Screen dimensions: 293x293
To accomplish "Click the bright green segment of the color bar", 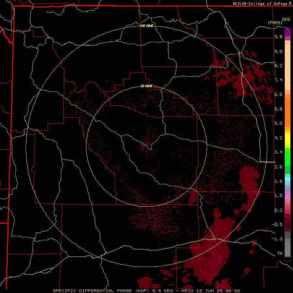I will point(287,157).
